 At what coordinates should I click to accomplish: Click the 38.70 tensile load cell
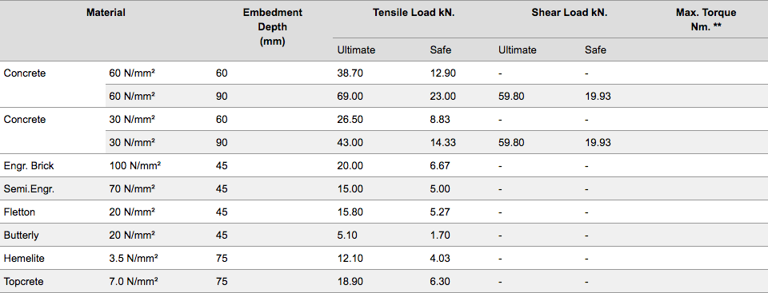click(350, 73)
